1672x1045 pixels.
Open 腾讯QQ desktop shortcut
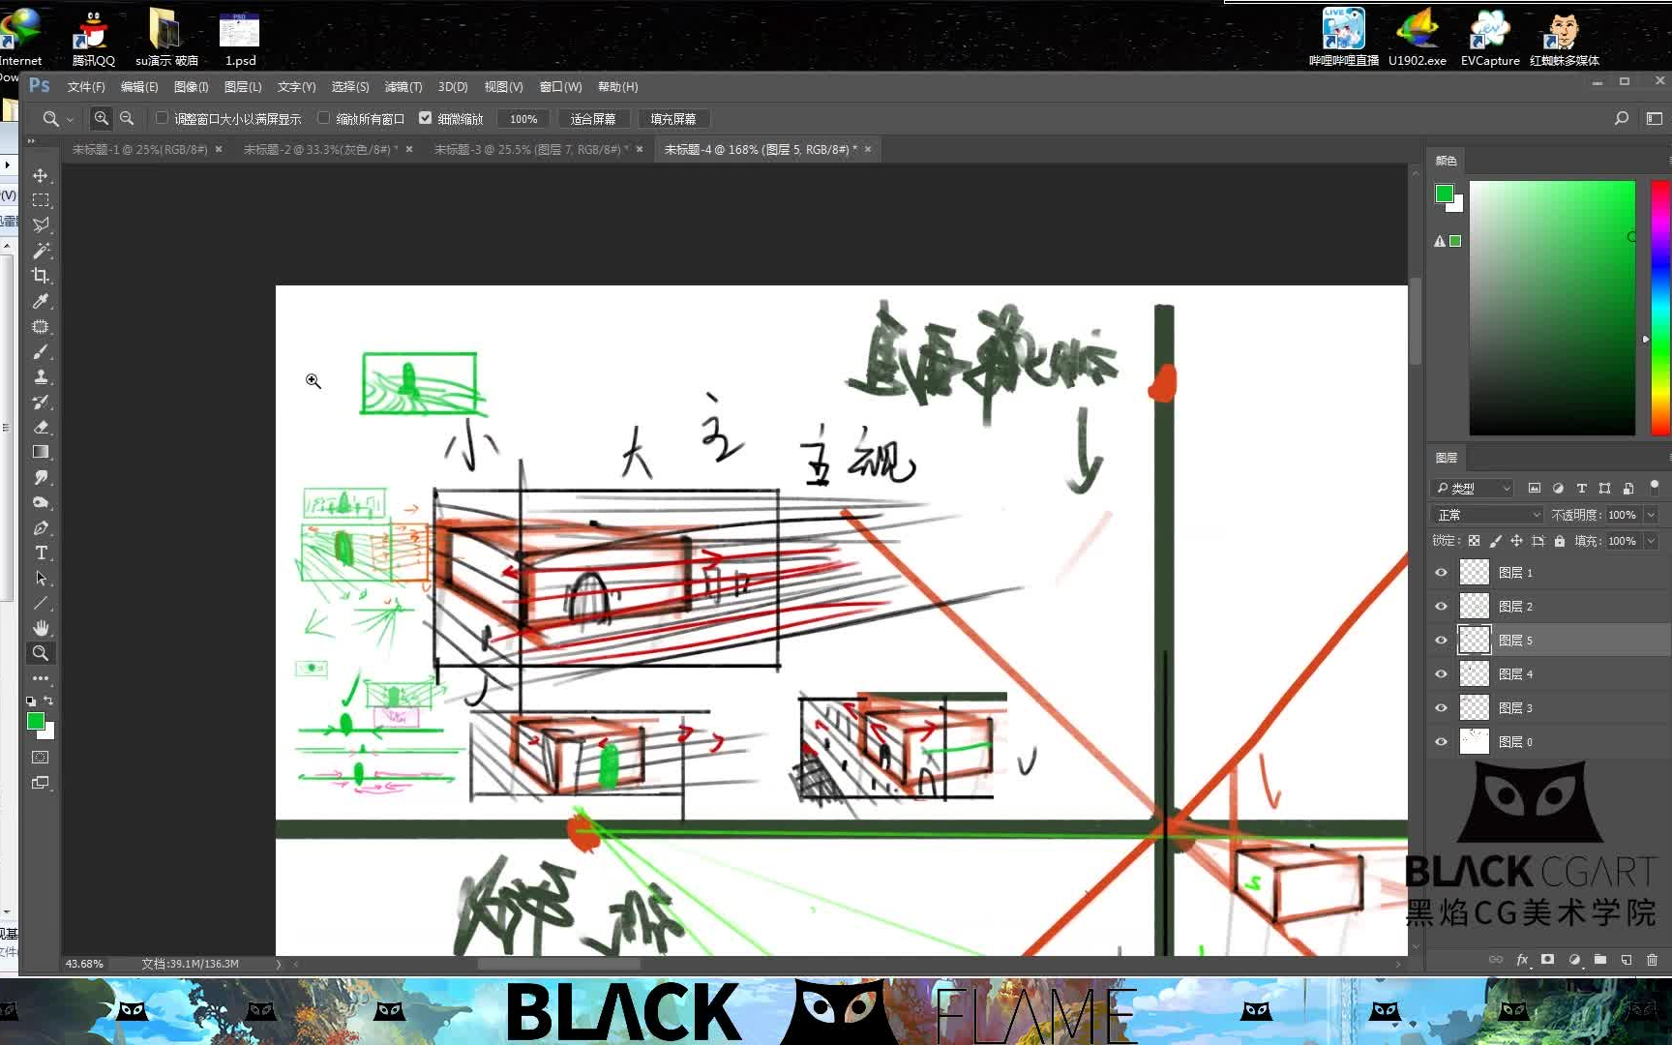pos(93,37)
